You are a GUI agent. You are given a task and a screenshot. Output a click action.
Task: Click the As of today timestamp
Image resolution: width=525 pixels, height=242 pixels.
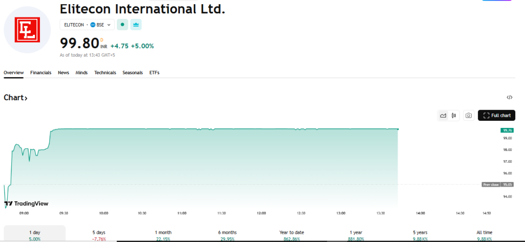87,55
